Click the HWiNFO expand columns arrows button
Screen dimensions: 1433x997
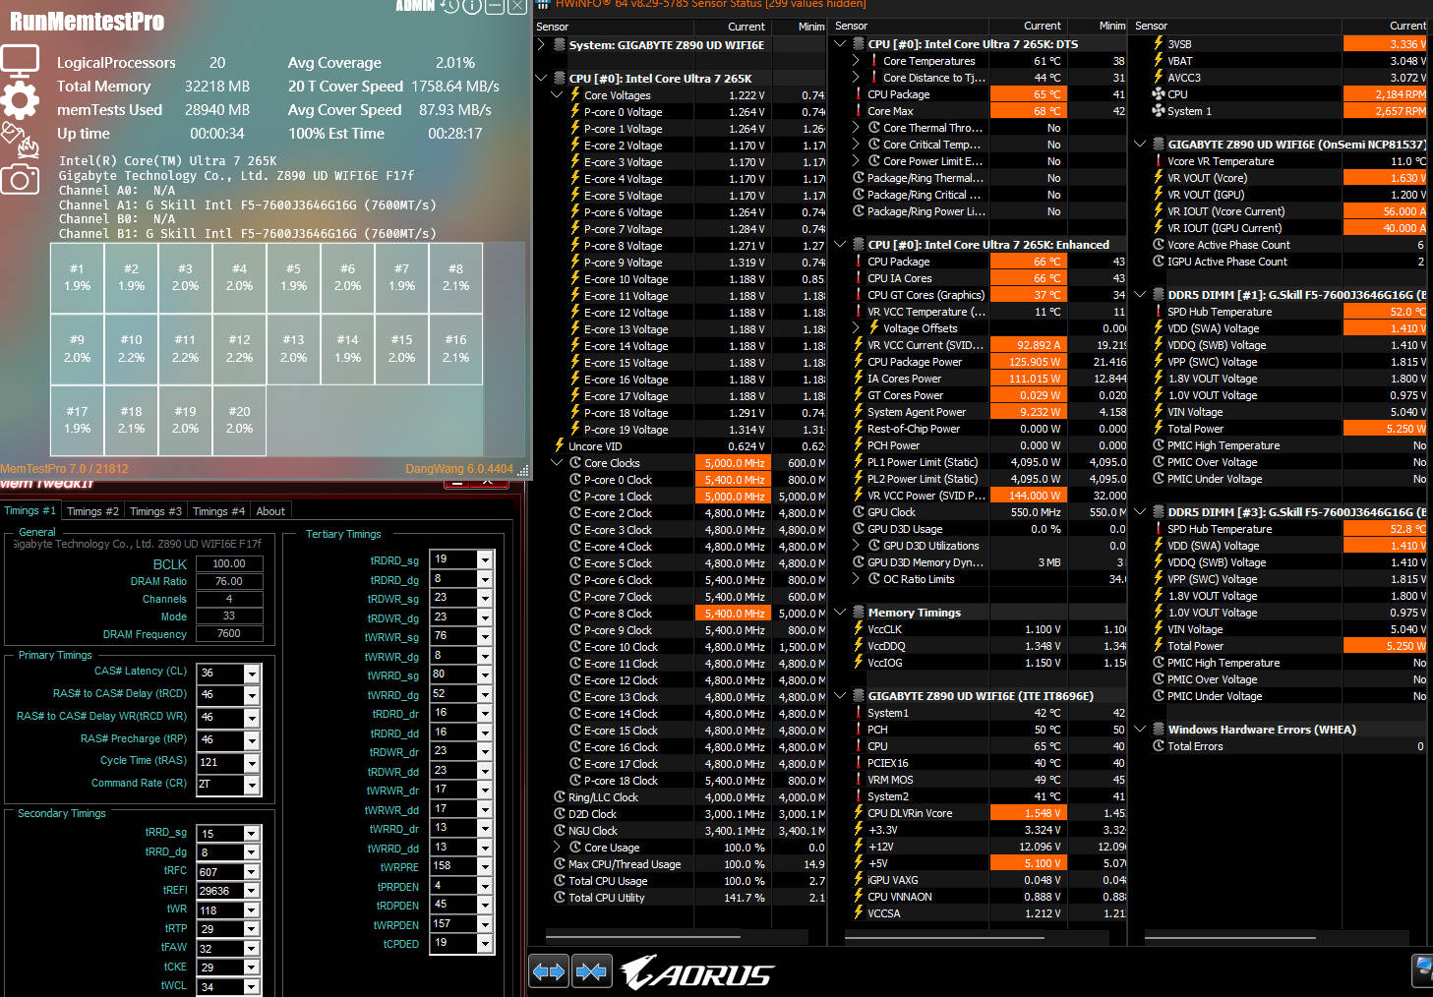[x=549, y=971]
